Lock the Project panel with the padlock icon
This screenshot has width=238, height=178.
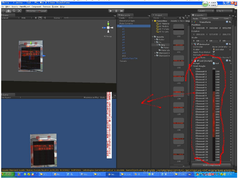(x=186, y=15)
